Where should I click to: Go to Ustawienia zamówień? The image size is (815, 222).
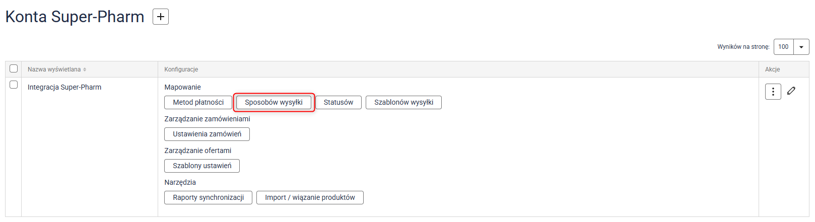pos(207,134)
